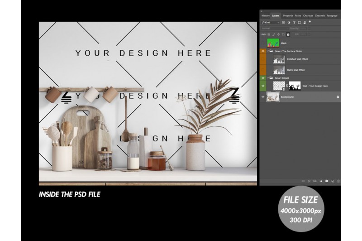
Task: Switch to the Channels tab
Action: (x=320, y=16)
